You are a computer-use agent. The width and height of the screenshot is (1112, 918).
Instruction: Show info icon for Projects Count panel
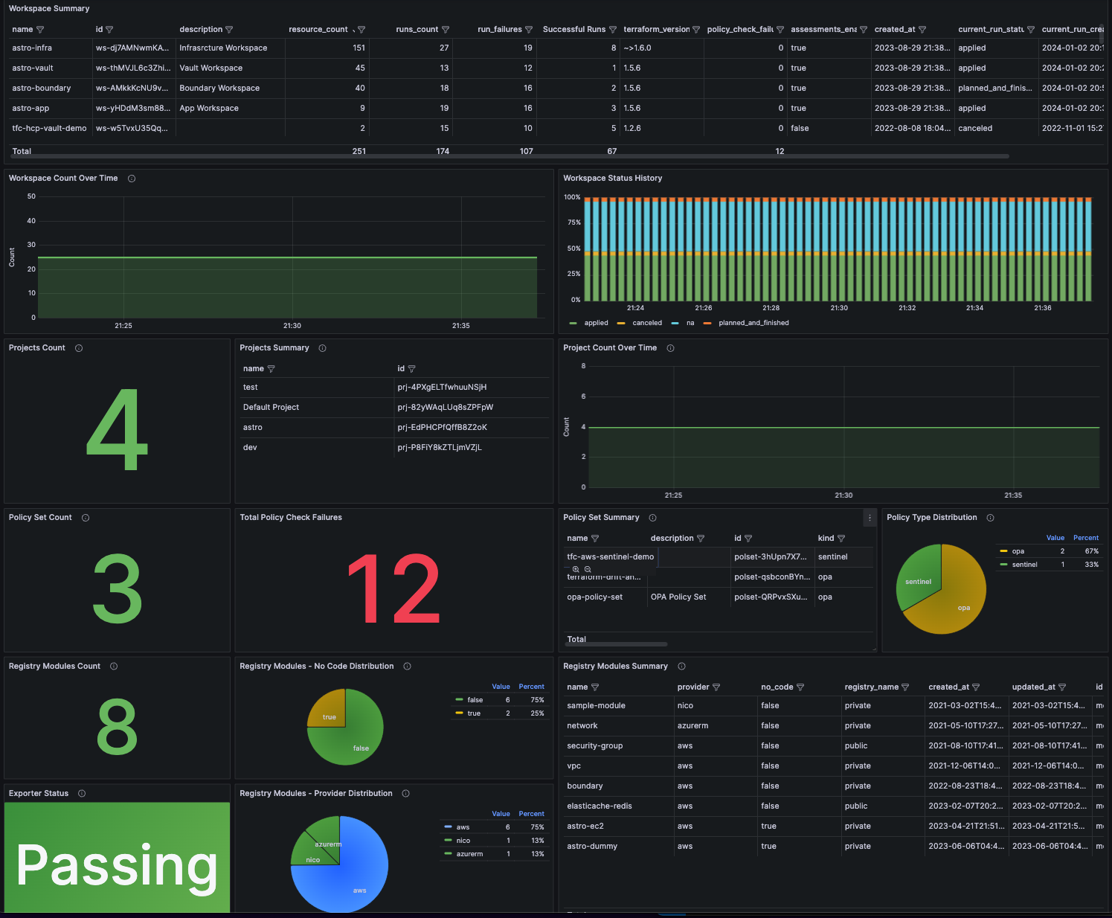[79, 348]
